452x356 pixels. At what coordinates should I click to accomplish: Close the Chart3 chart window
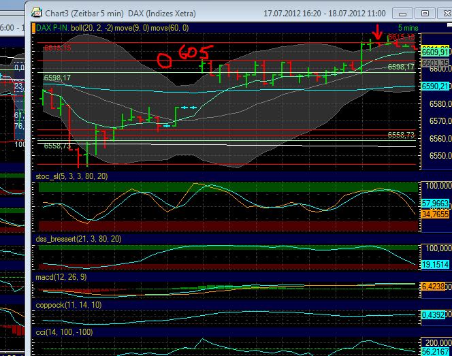pyautogui.click(x=446, y=14)
